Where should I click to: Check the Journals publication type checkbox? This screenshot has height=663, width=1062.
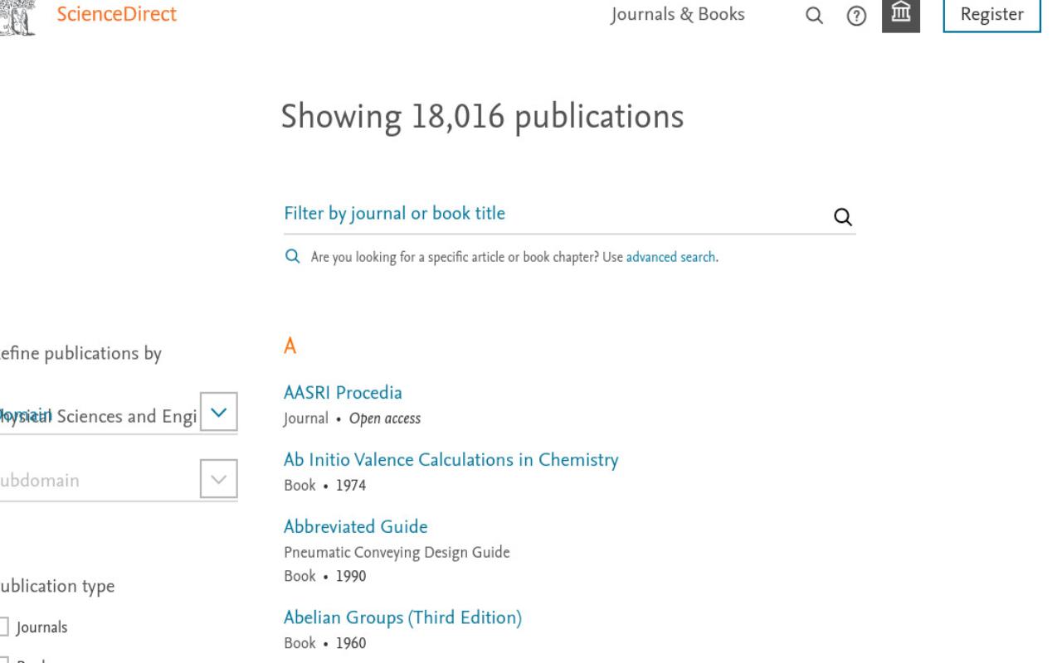coord(5,627)
